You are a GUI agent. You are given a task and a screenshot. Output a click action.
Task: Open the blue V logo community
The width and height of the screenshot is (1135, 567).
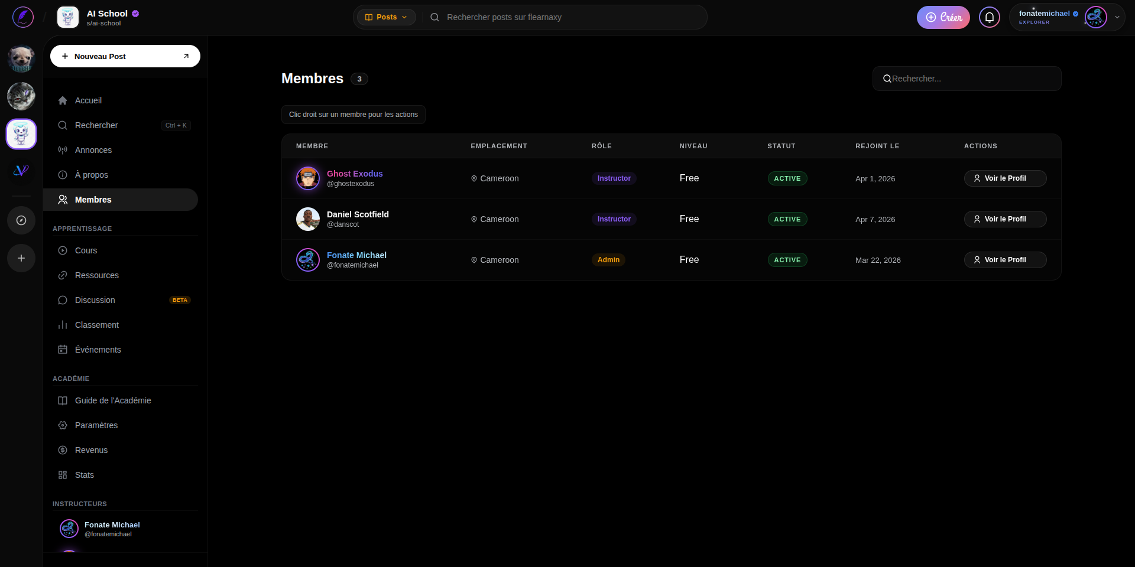coord(21,171)
